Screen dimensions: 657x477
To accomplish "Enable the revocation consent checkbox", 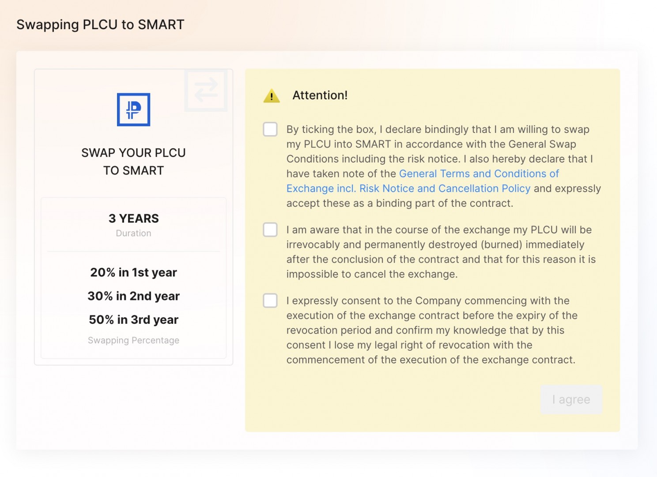I will (270, 300).
